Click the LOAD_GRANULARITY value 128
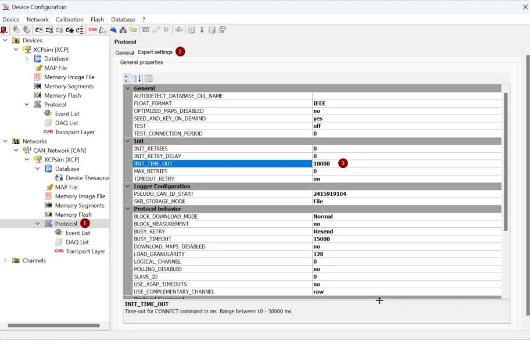This screenshot has width=530, height=340. coord(407,254)
